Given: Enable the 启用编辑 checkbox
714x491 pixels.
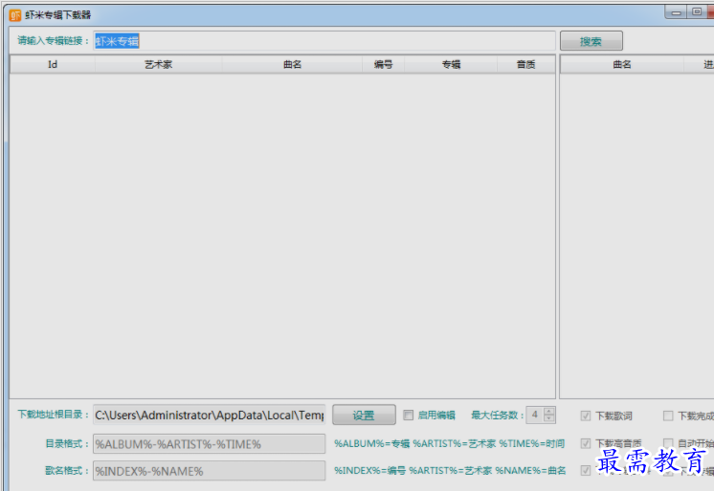Looking at the screenshot, I should pos(409,416).
